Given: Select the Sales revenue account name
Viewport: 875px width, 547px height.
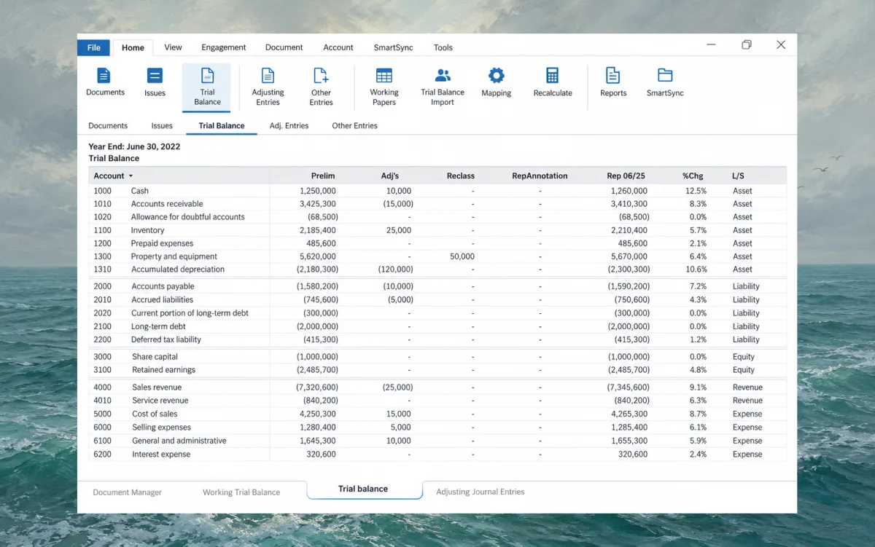Looking at the screenshot, I should pyautogui.click(x=157, y=387).
